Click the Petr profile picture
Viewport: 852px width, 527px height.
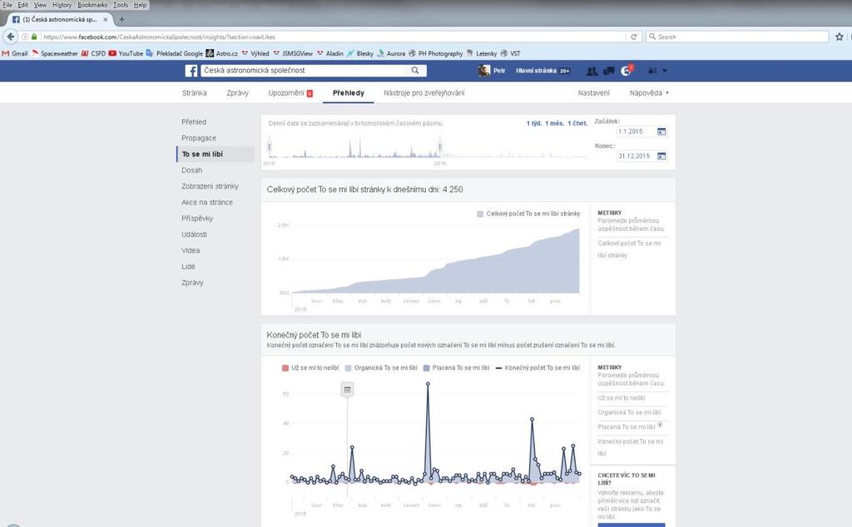(x=483, y=71)
